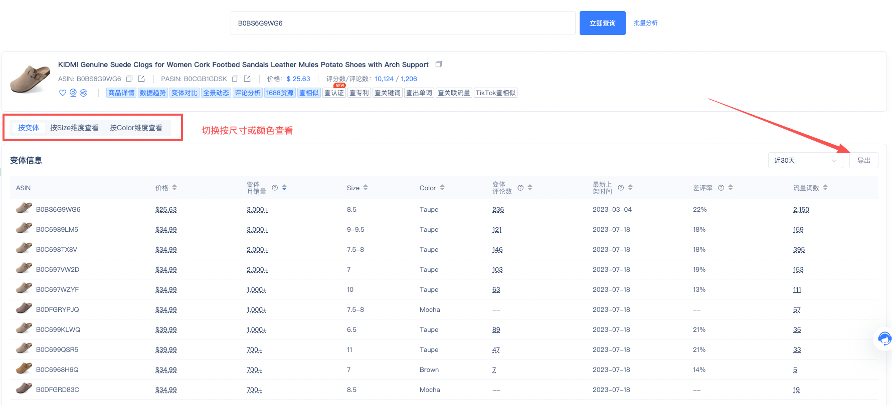Click ASIN B0DFGRD83C in the table
Viewport: 892px width, 405px height.
pos(58,389)
